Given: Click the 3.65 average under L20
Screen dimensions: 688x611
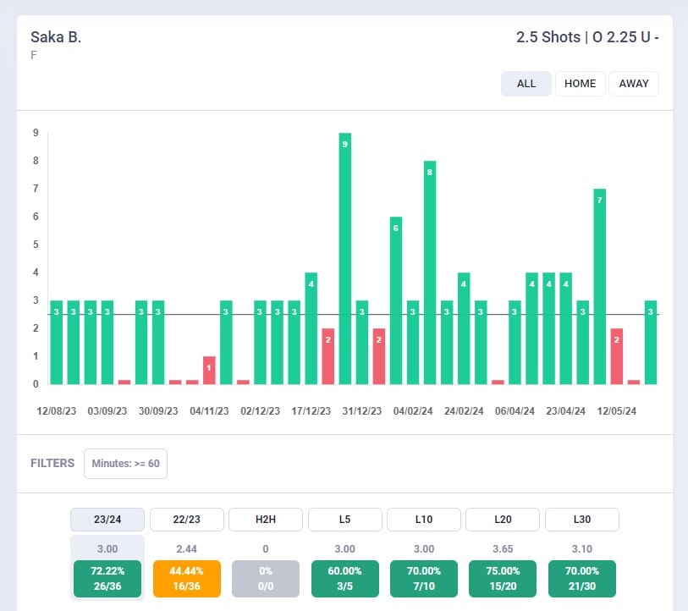Looking at the screenshot, I should point(503,549).
